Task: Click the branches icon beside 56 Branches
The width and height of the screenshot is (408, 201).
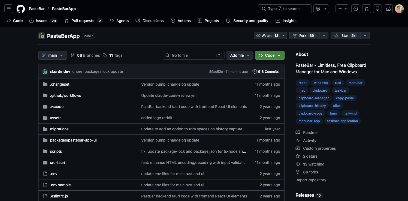Action: [72, 55]
